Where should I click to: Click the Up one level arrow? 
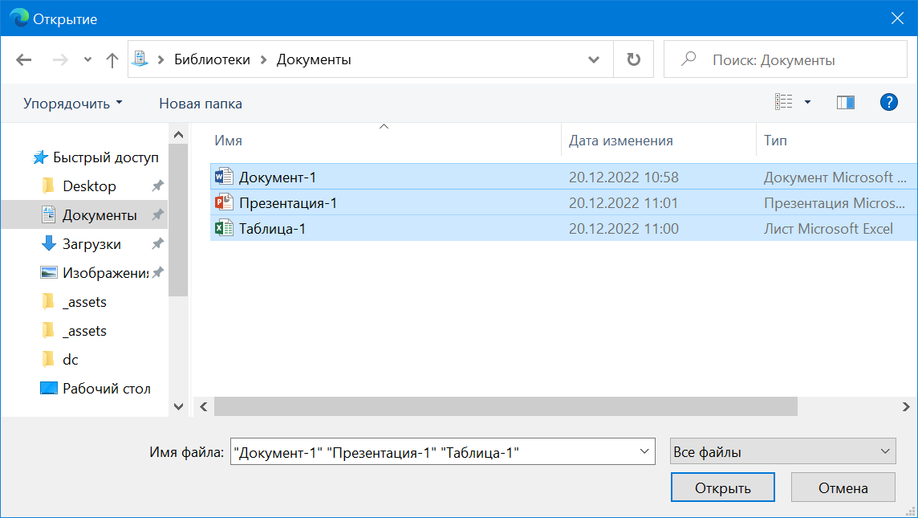click(112, 60)
